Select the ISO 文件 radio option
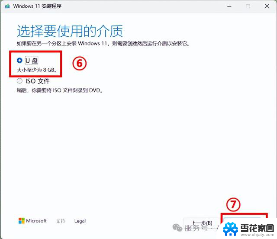 coord(19,81)
